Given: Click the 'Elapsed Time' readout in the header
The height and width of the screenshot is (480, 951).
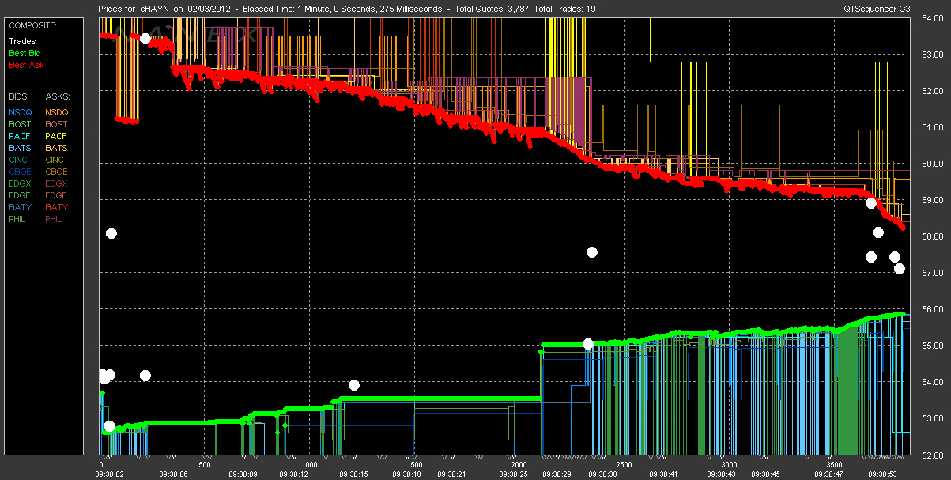Looking at the screenshot, I should [x=342, y=8].
